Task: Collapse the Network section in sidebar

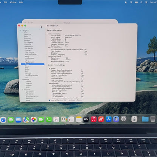Action: [22, 80]
